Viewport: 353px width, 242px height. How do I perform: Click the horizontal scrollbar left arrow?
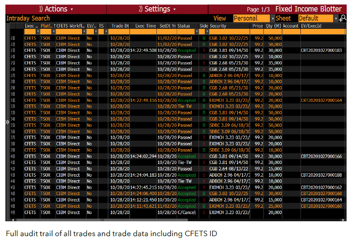(x=13, y=220)
